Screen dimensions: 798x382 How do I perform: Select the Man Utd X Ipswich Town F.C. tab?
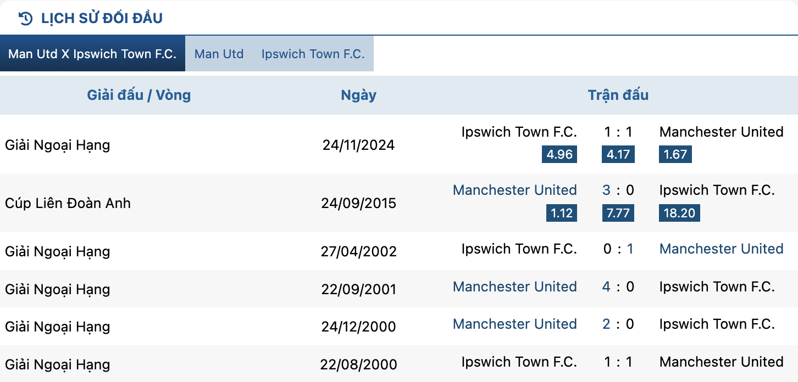pos(92,54)
